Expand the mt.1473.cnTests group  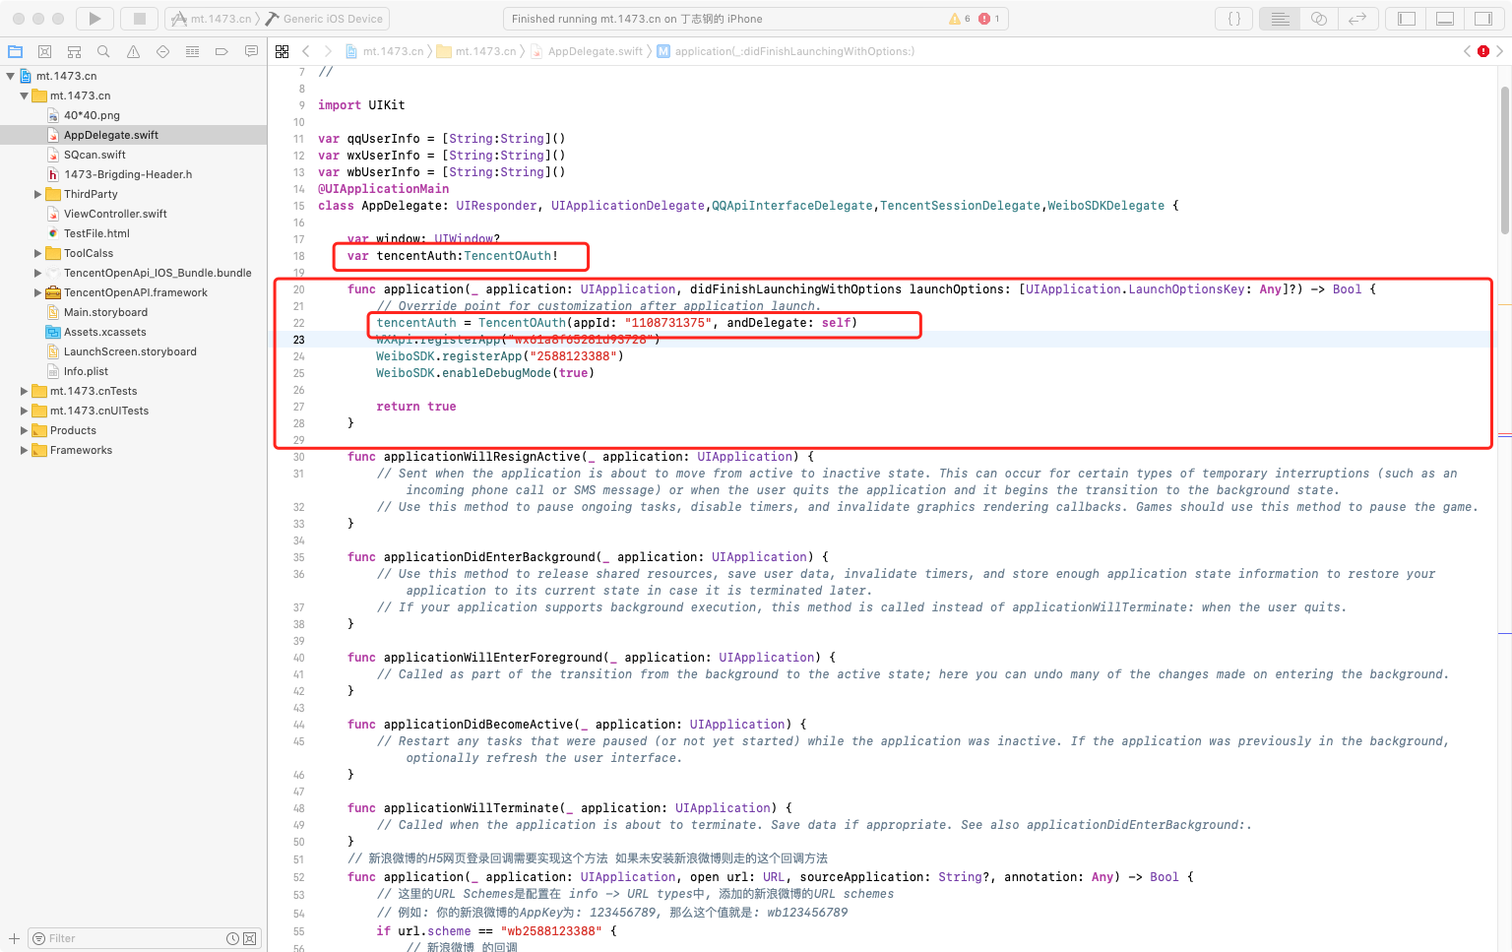(25, 391)
